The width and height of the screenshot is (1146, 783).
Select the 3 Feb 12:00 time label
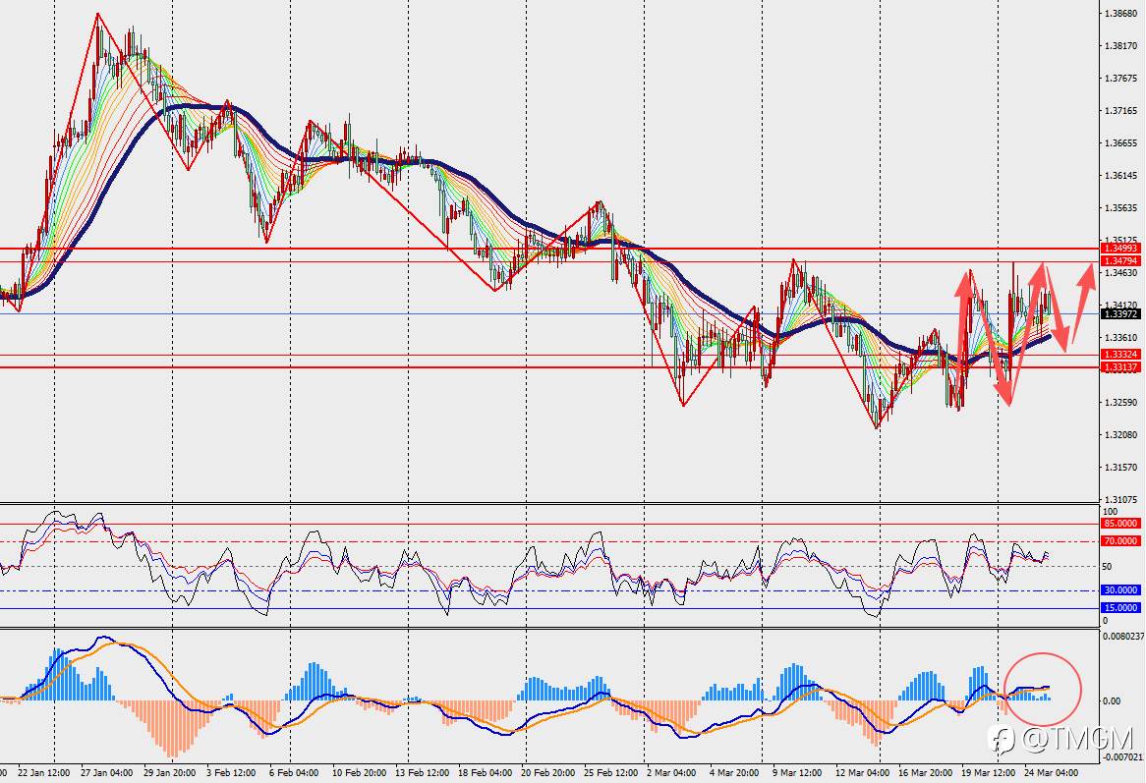[231, 772]
